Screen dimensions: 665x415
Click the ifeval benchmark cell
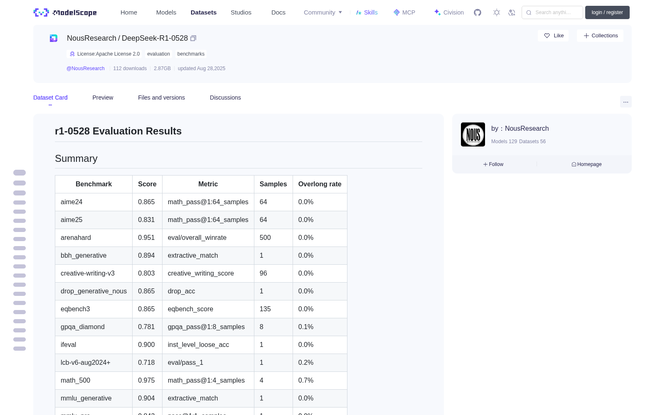[94, 345]
